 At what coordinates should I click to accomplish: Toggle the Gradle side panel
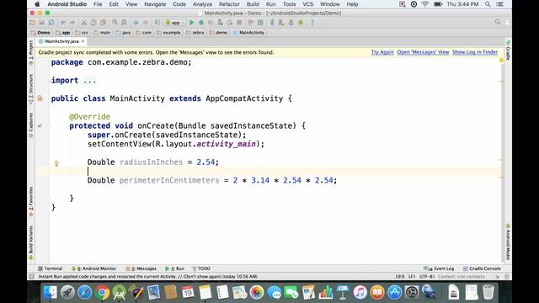(x=508, y=50)
